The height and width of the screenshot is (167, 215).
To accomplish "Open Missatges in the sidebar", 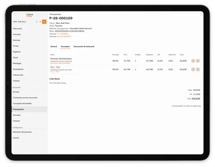I will [17, 63].
